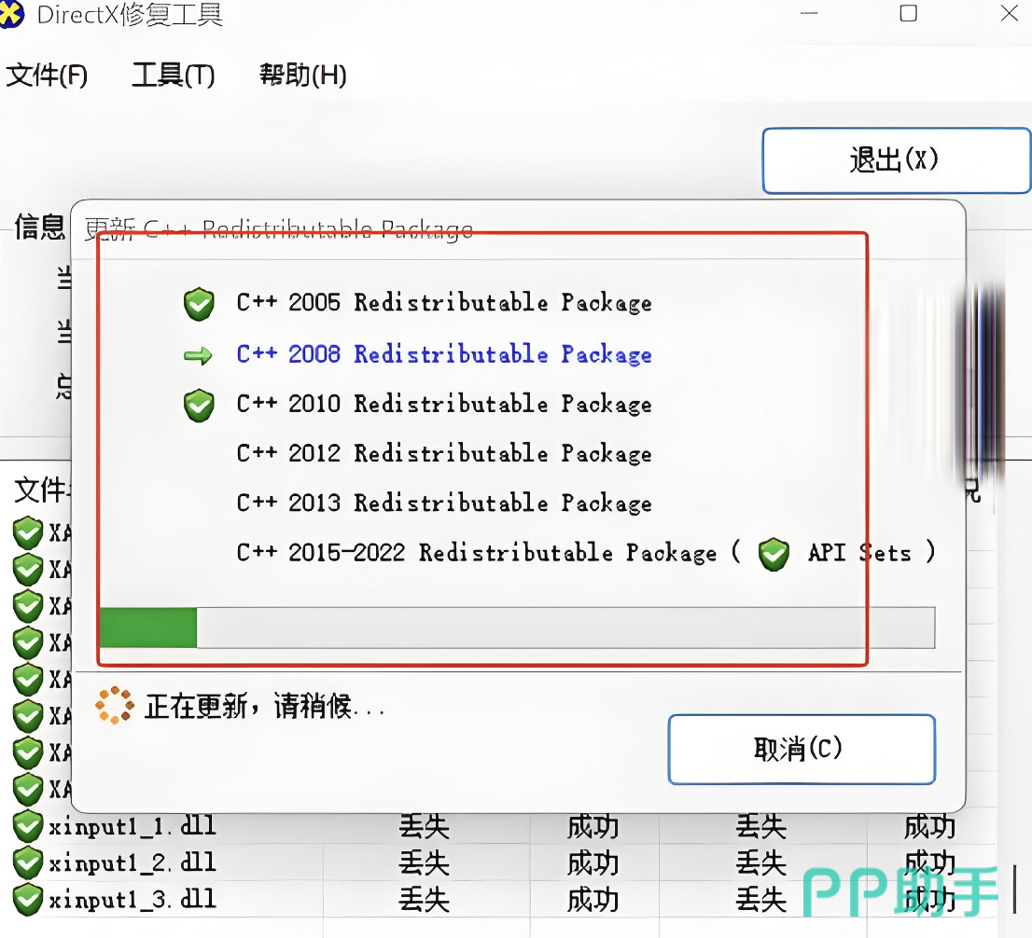Click first 成功 cell in xinput1_1.dll row
Image resolution: width=1032 pixels, height=938 pixels.
pyautogui.click(x=593, y=827)
